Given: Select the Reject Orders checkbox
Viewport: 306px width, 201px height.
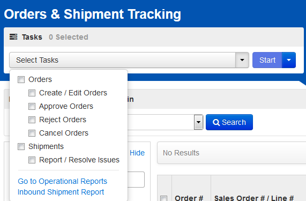Looking at the screenshot, I should [x=32, y=120].
